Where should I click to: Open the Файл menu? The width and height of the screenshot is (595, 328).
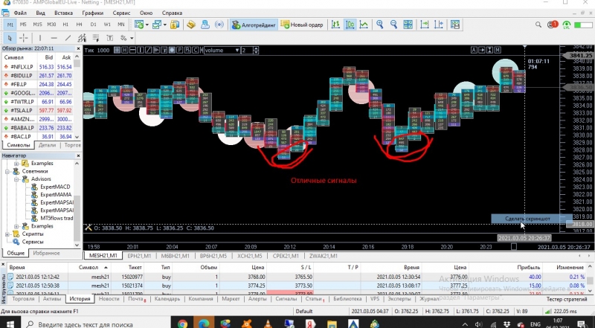pos(20,13)
